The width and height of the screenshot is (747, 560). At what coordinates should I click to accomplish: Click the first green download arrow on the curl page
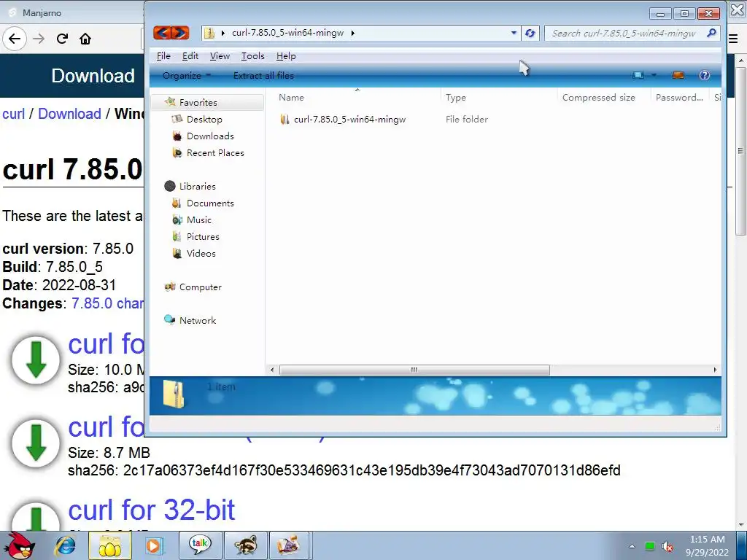coord(36,360)
